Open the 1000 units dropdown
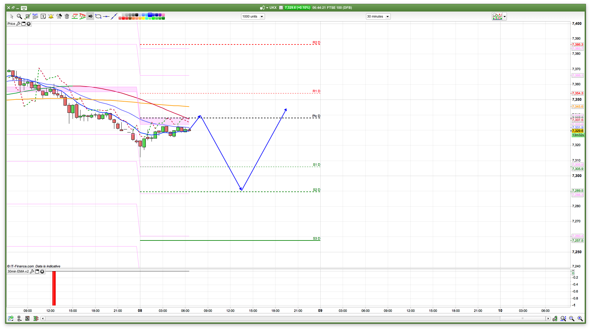 [253, 16]
